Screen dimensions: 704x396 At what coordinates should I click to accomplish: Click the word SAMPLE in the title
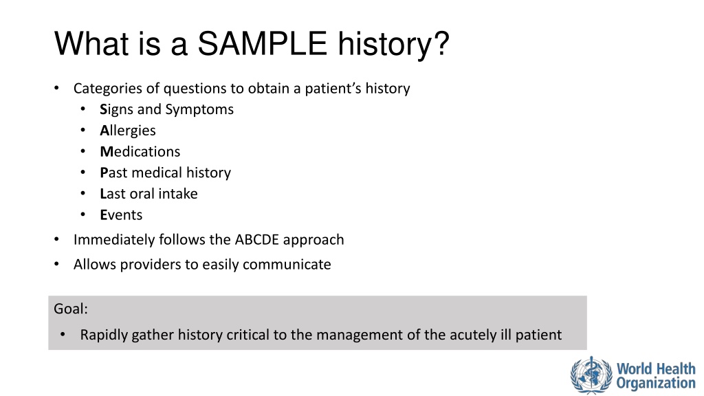[x=262, y=43]
